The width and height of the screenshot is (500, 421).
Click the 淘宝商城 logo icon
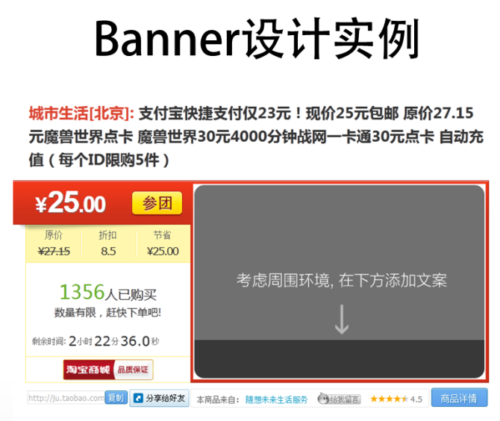pyautogui.click(x=87, y=369)
